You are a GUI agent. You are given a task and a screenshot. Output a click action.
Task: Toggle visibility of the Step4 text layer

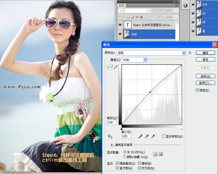pyautogui.click(x=120, y=25)
